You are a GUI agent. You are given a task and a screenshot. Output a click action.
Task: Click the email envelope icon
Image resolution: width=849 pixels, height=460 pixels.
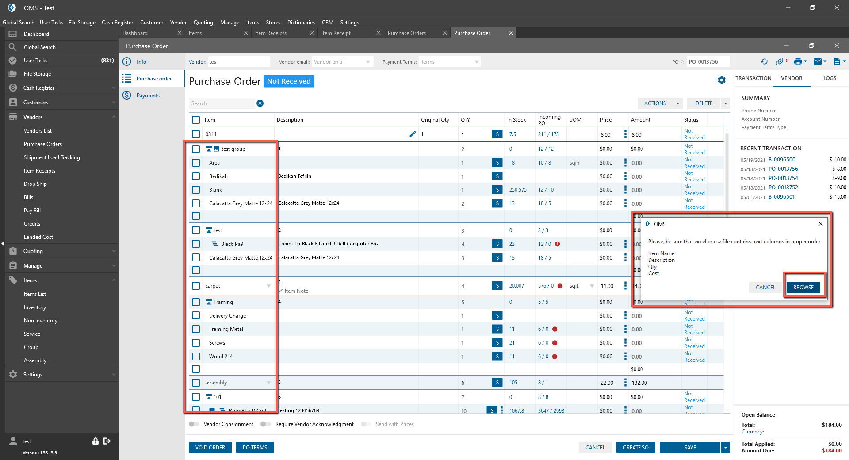tap(818, 62)
